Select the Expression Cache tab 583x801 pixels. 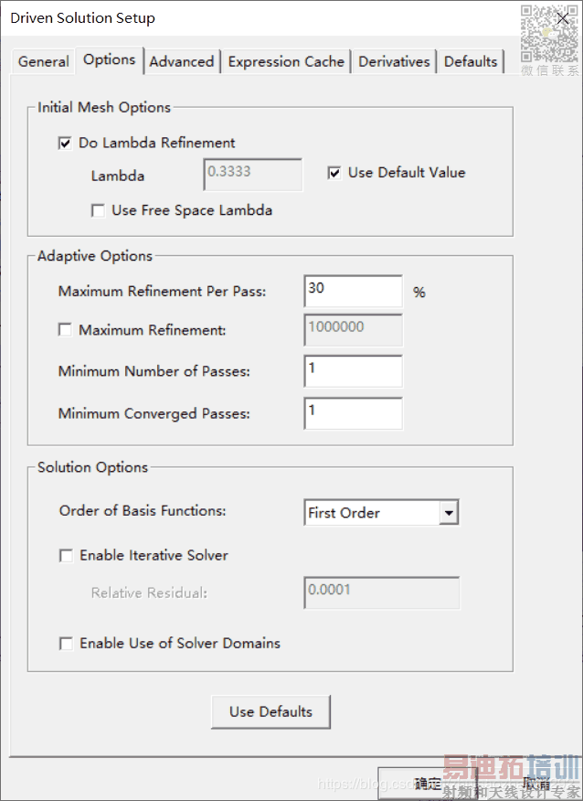(x=286, y=61)
